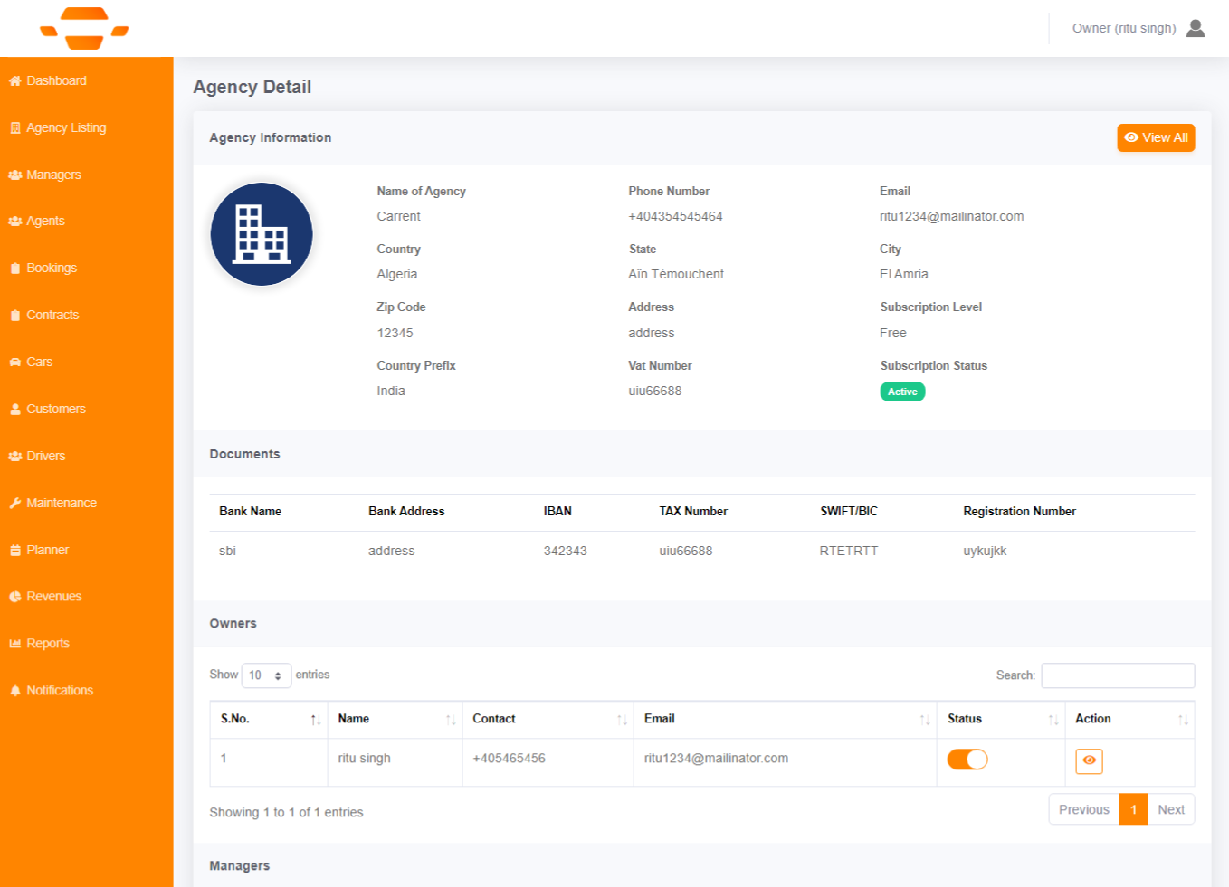Click the Revenues pie chart icon

pos(15,596)
